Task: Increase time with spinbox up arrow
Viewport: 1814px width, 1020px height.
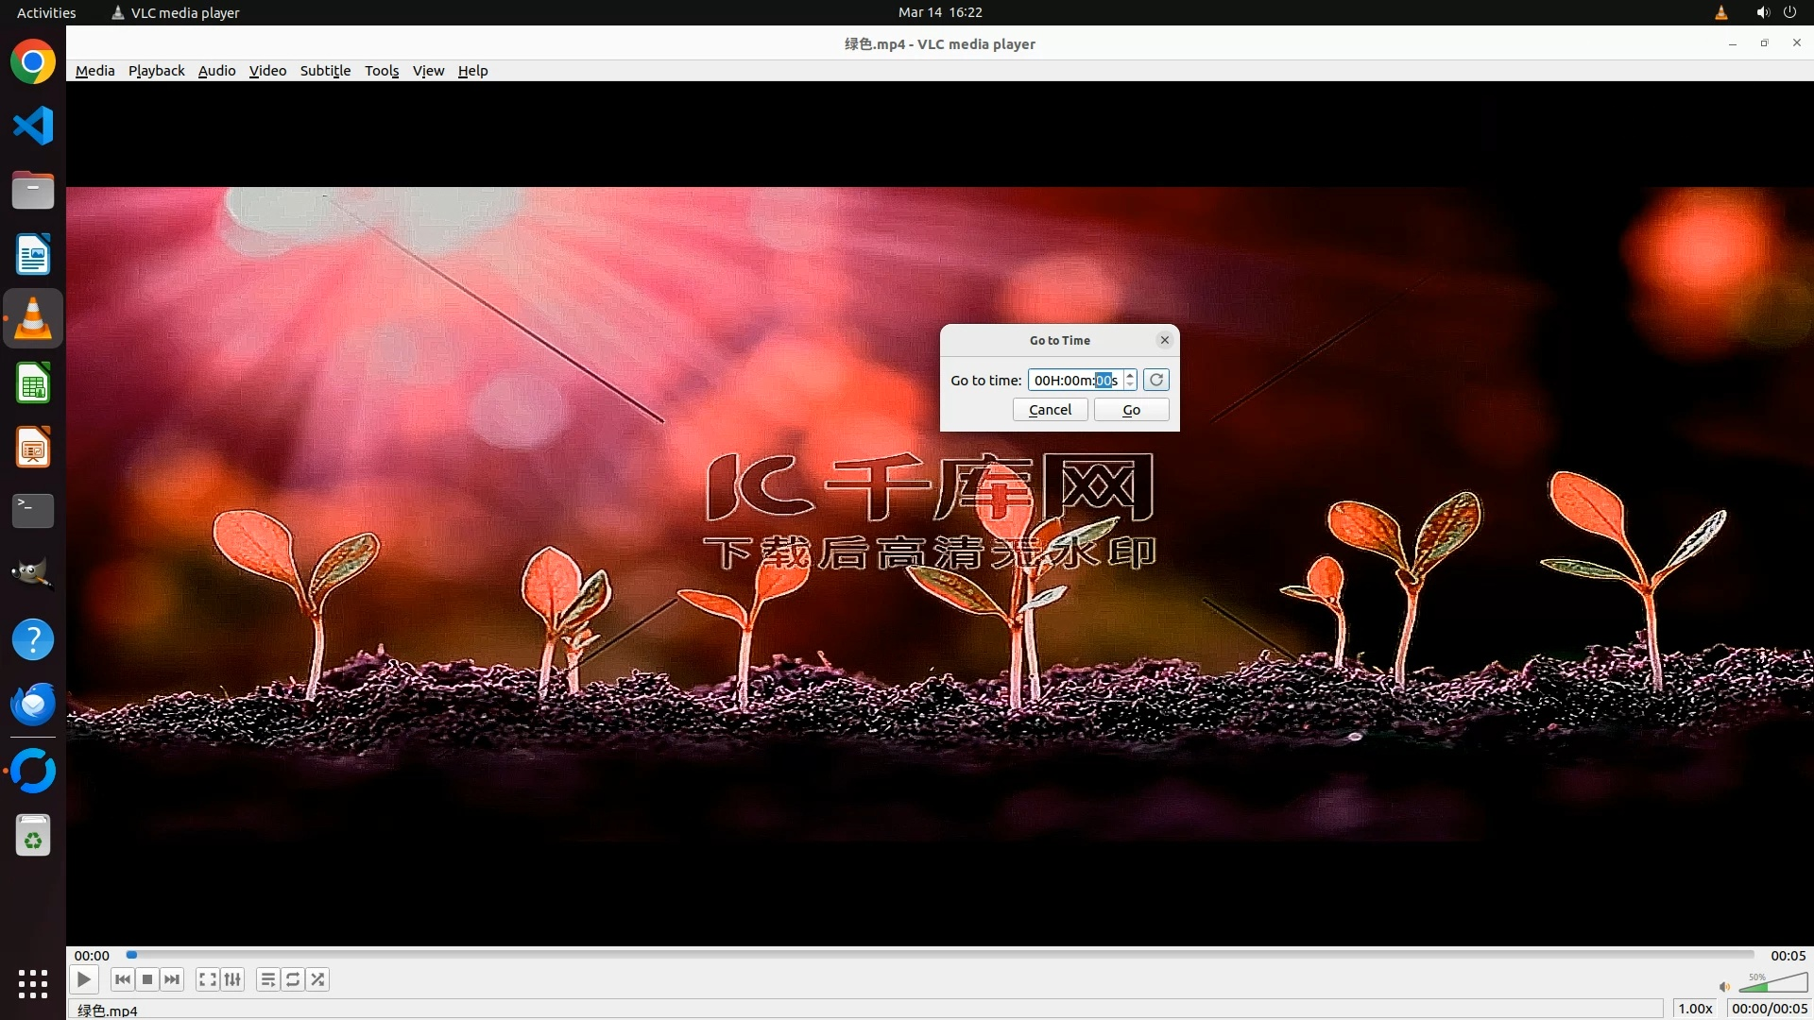Action: click(1130, 375)
